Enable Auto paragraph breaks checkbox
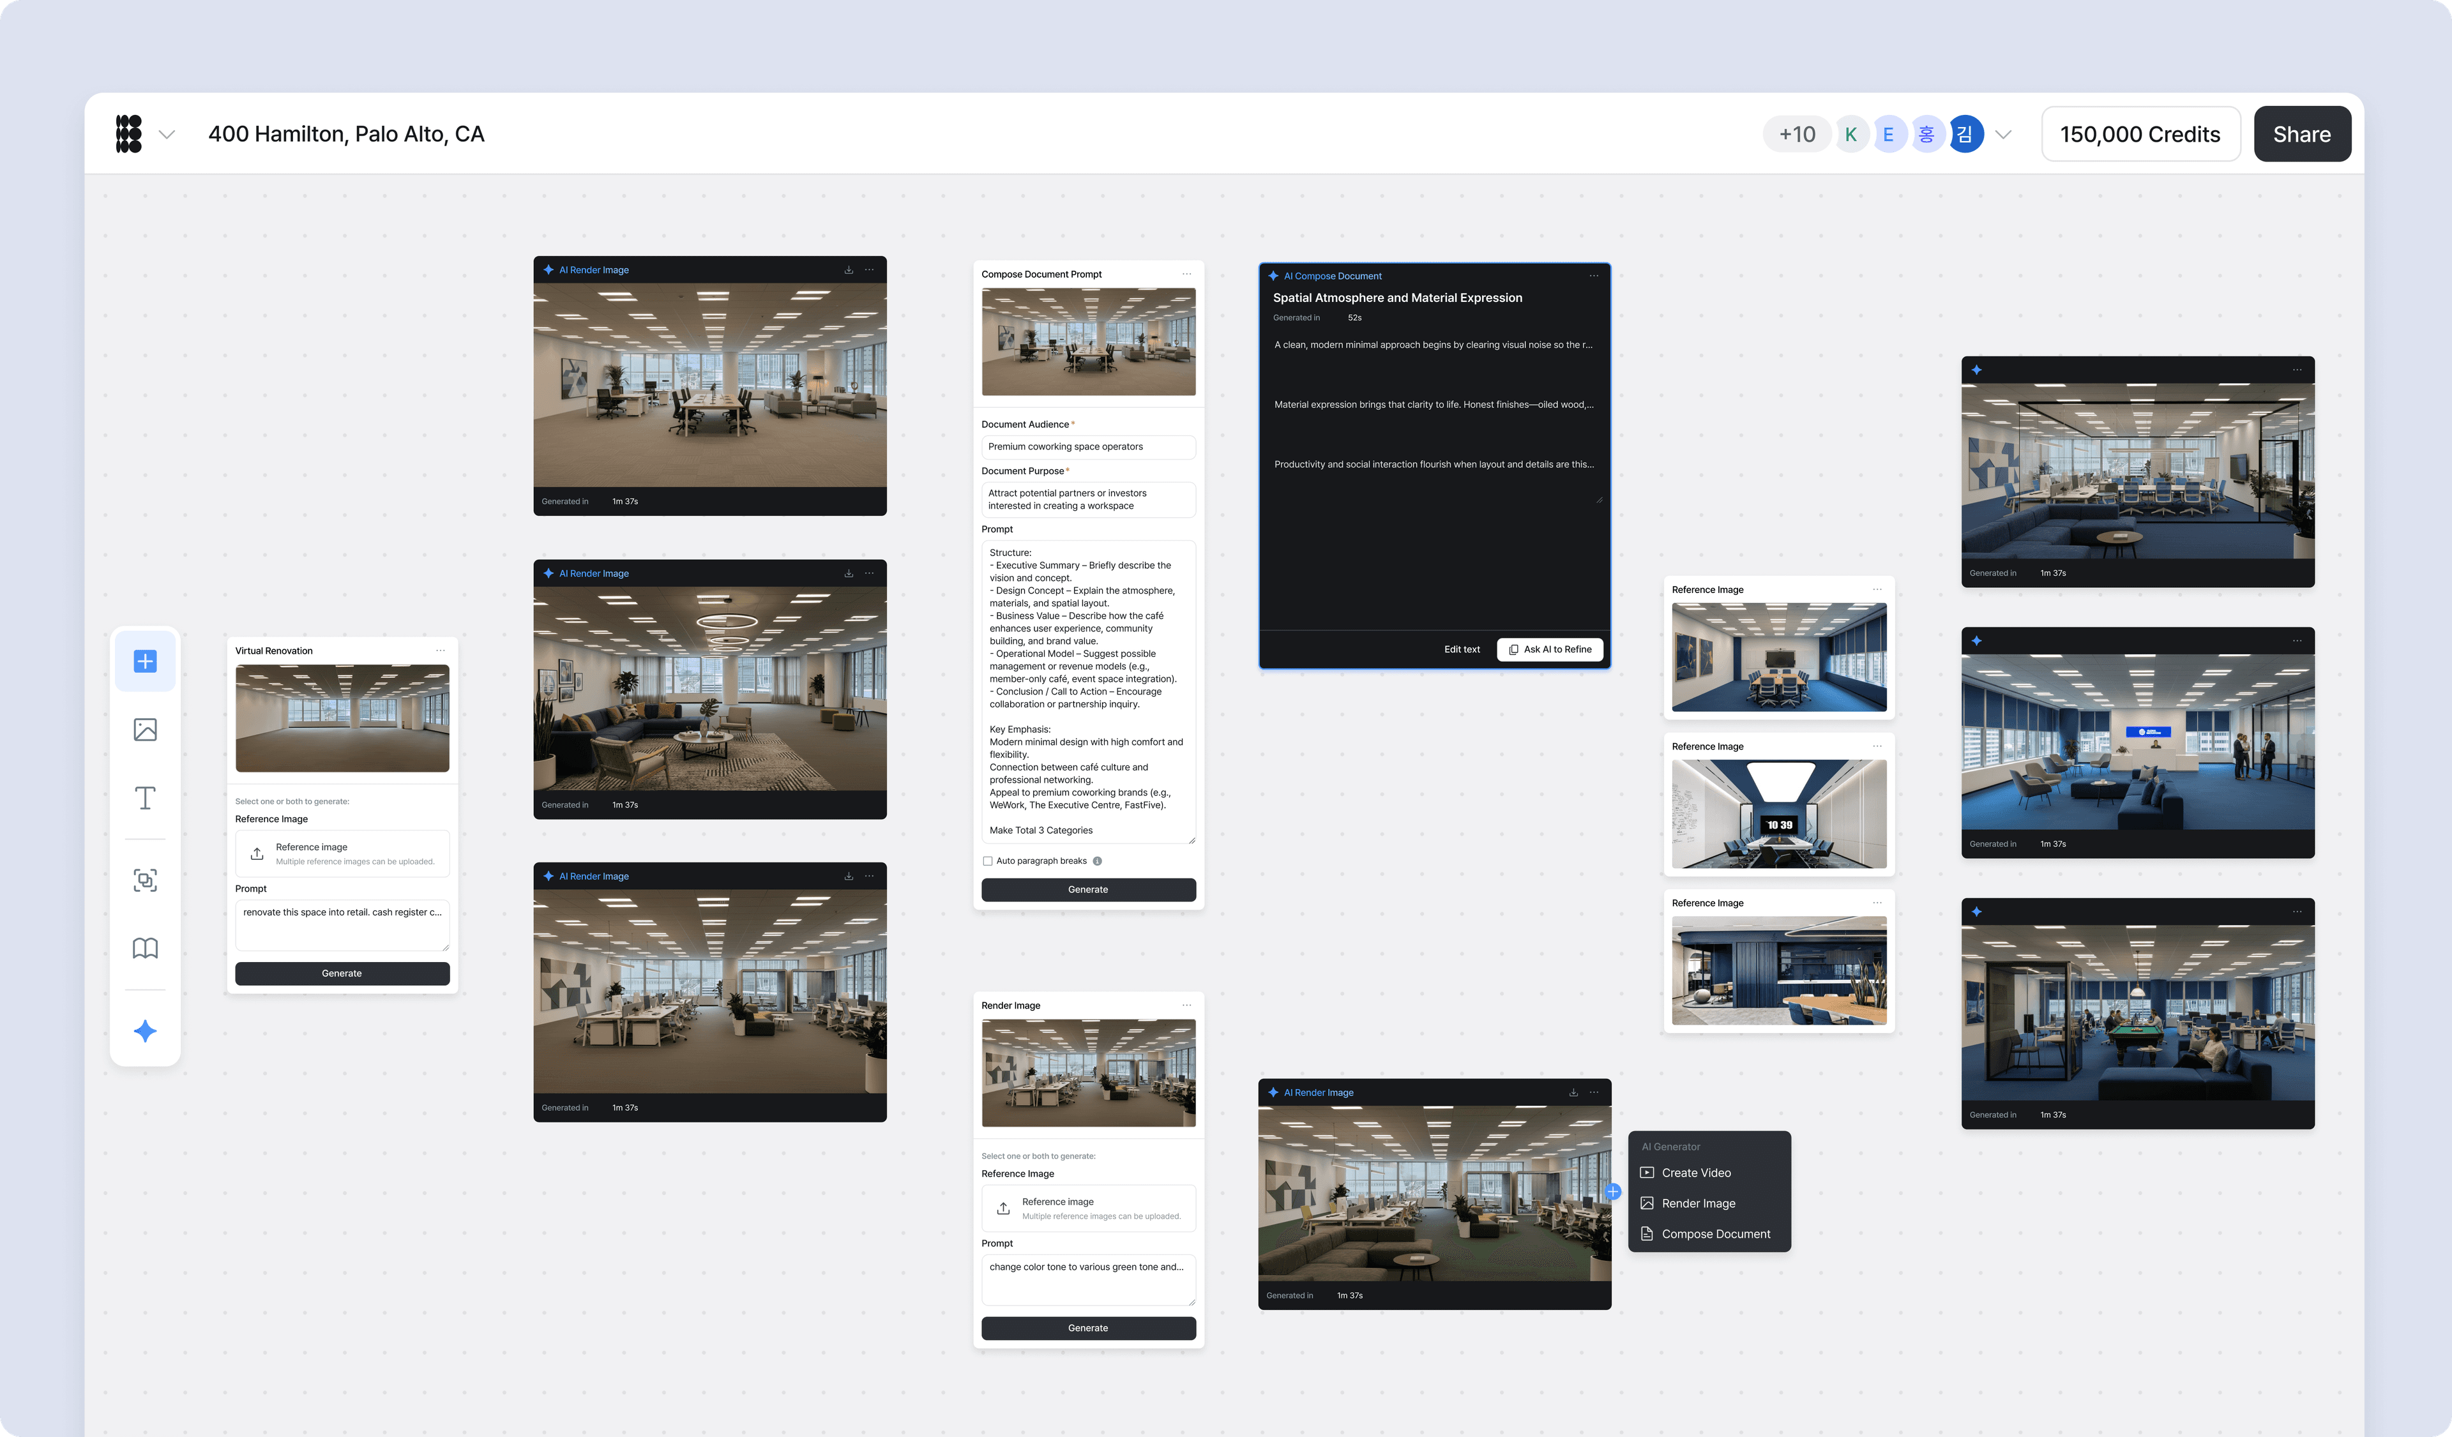Viewport: 2452px width, 1437px height. pos(988,861)
